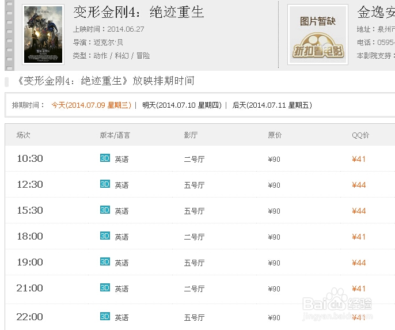
Task: Select the QQ price ¥44 for 15:30
Action: click(x=359, y=211)
